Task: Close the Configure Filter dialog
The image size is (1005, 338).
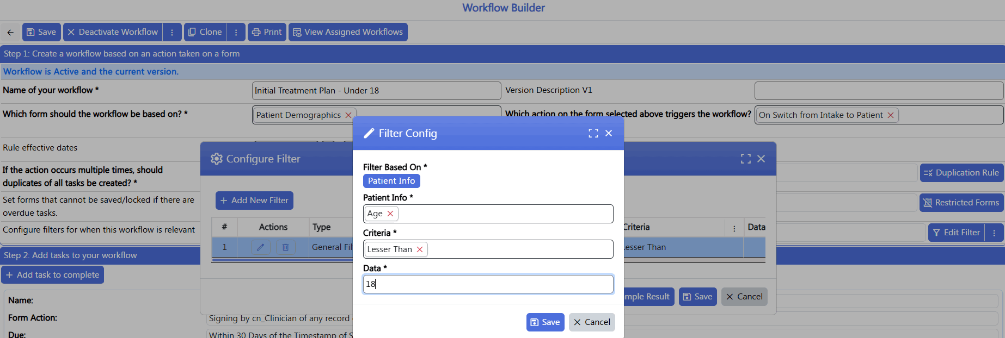Action: pyautogui.click(x=761, y=159)
